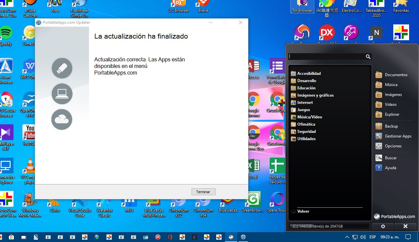The height and width of the screenshot is (242, 419).
Task: Open the Internet category
Action: 305,103
